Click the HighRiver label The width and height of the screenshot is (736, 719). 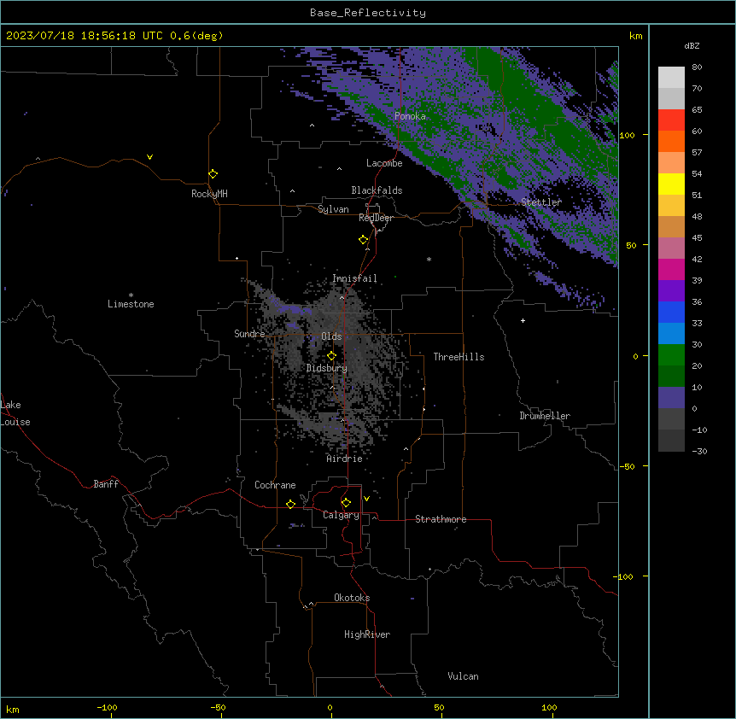[367, 634]
